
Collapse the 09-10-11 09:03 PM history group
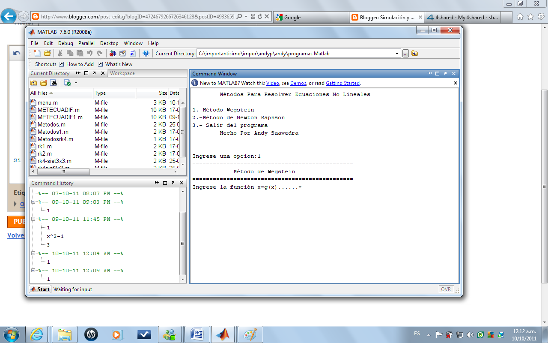(34, 202)
